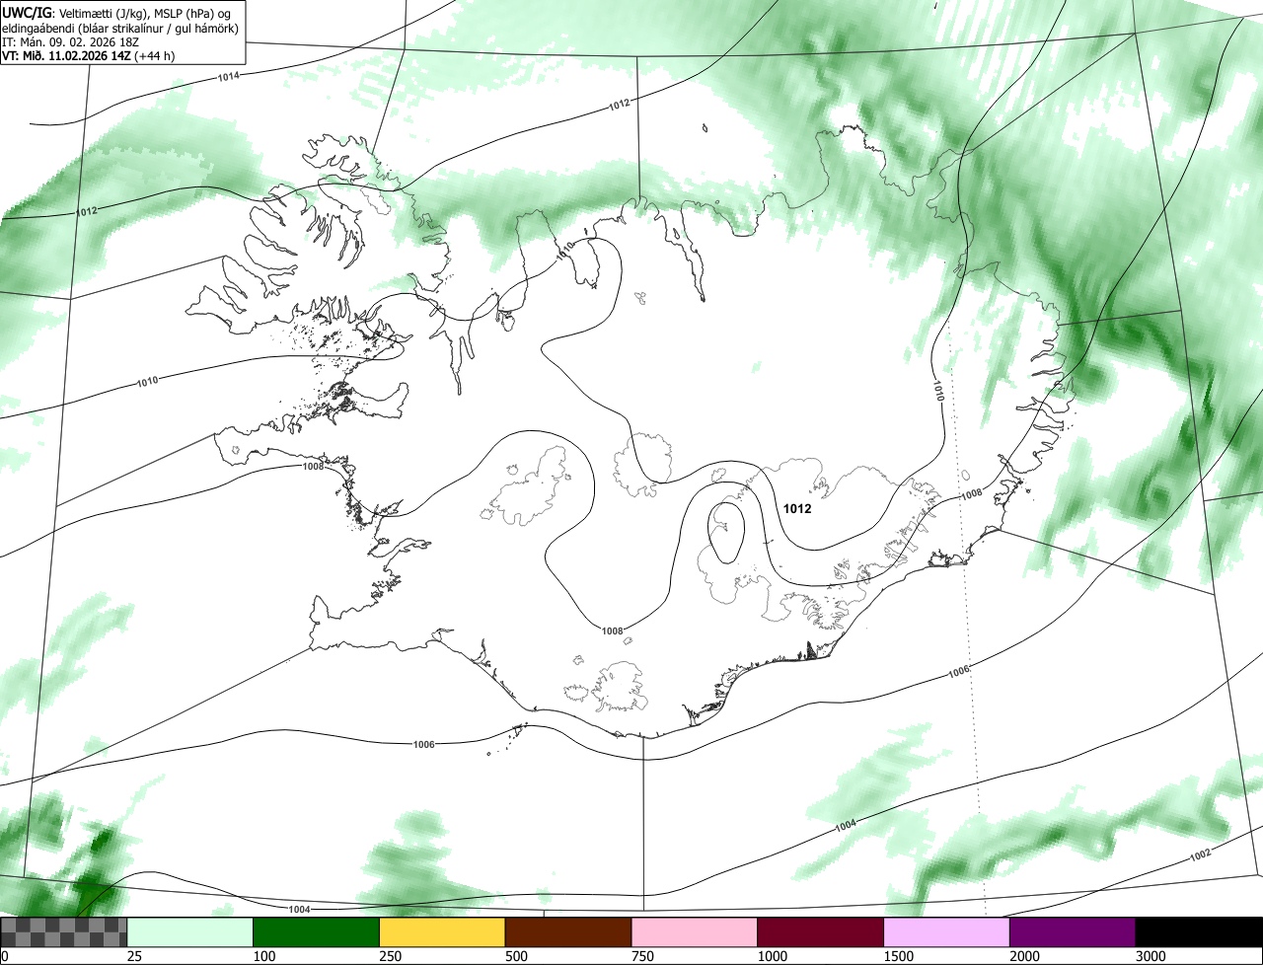Click the legend value '25'

(x=135, y=956)
